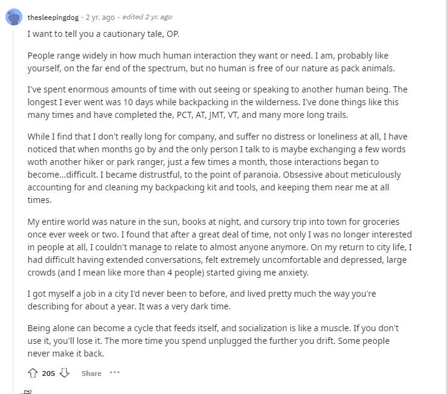Image resolution: width=447 pixels, height=394 pixels.
Task: Open the three-dot more options menu
Action: [x=115, y=373]
